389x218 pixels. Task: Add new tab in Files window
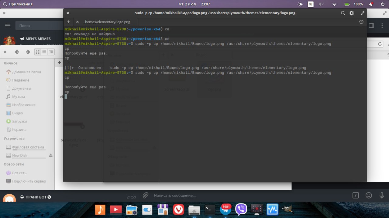pos(59,62)
